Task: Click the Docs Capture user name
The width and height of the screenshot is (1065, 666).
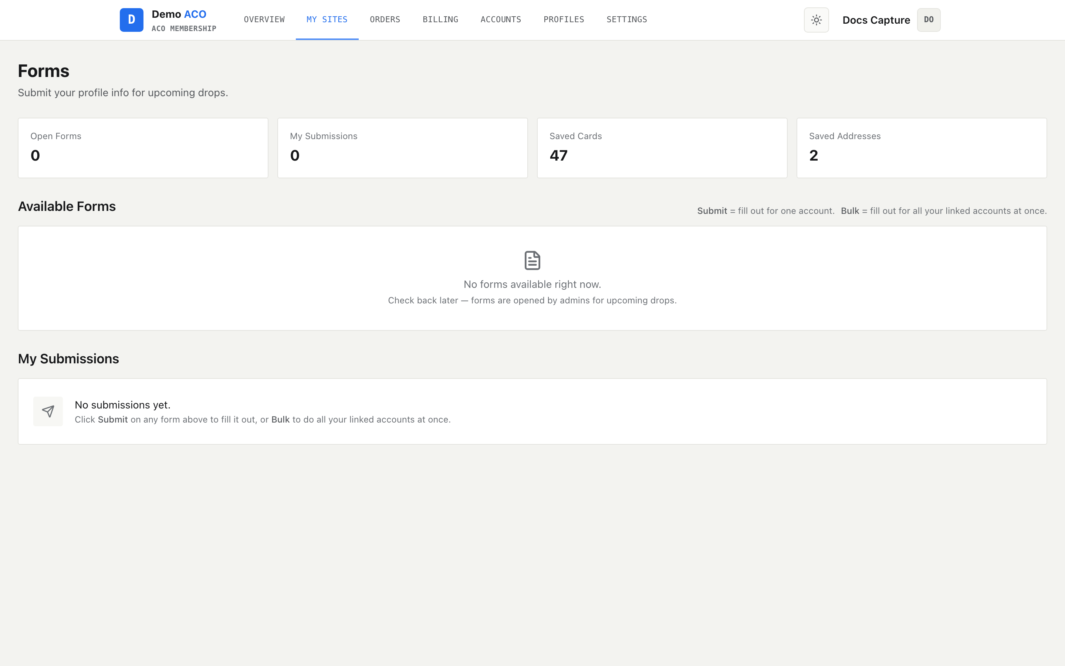Action: (x=876, y=20)
